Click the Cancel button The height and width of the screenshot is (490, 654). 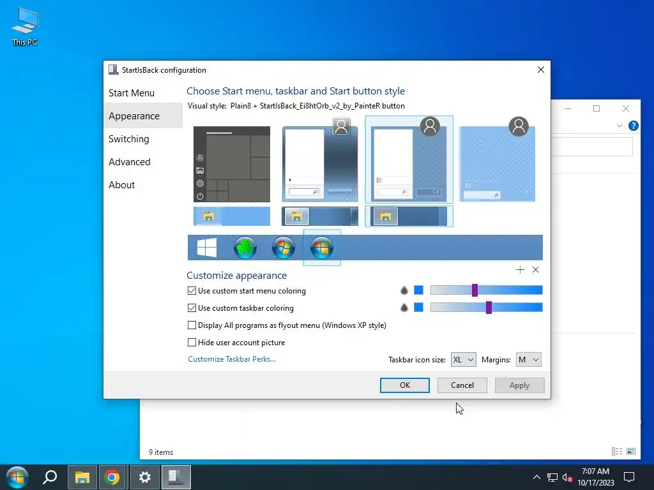click(x=462, y=385)
